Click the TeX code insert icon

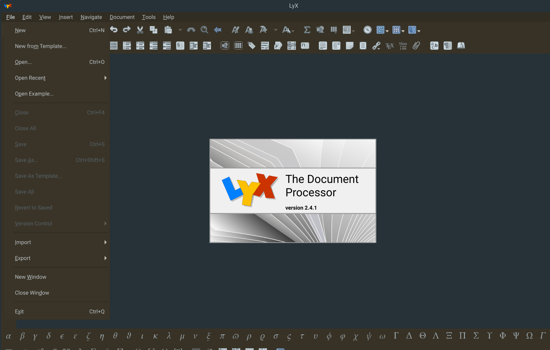point(389,46)
